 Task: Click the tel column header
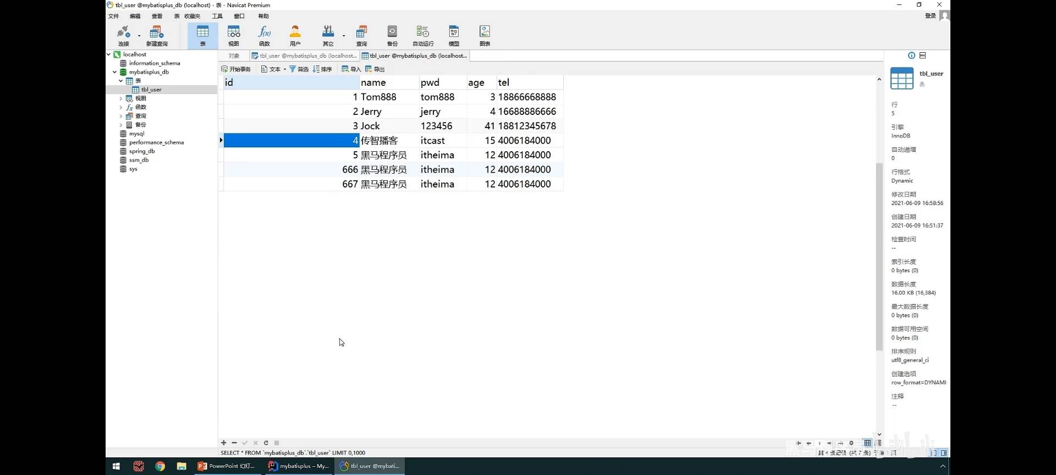point(530,82)
